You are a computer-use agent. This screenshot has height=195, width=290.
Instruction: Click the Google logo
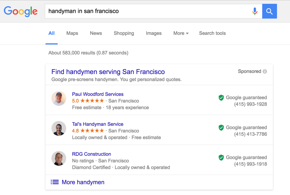tap(21, 11)
